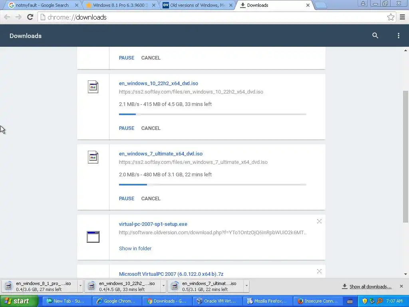Click the virtual-pc-2007 setup program icon
This screenshot has height=307, width=409.
(x=93, y=237)
